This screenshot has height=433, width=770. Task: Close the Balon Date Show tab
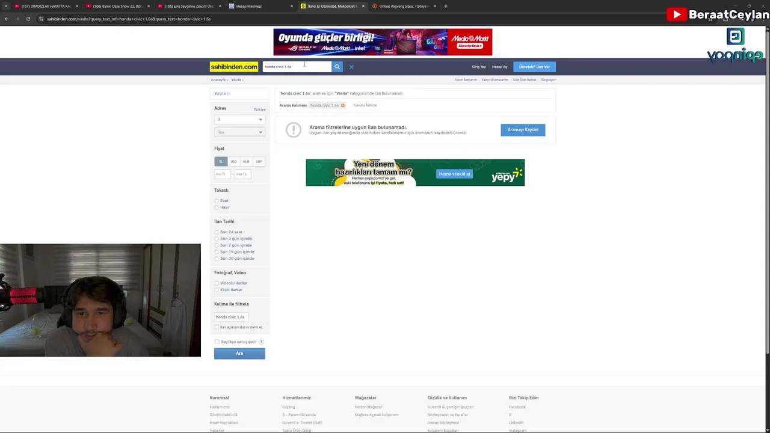tap(149, 6)
